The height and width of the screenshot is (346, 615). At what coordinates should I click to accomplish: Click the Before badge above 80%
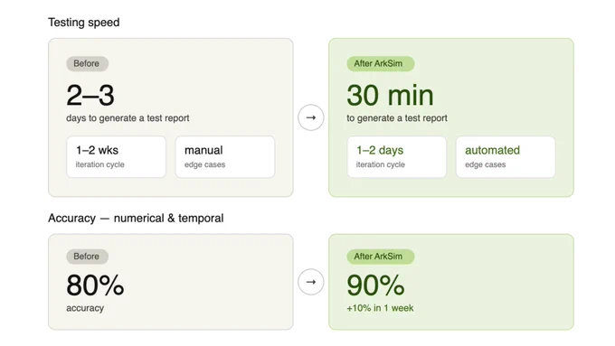(x=87, y=257)
